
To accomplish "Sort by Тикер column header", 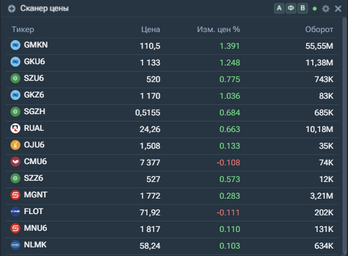I will pos(23,29).
